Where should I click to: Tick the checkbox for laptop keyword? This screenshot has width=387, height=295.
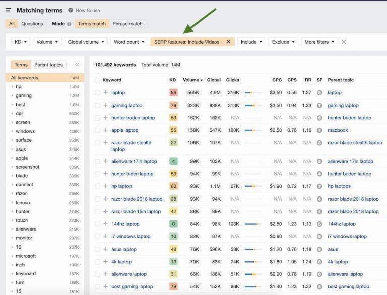pyautogui.click(x=97, y=93)
